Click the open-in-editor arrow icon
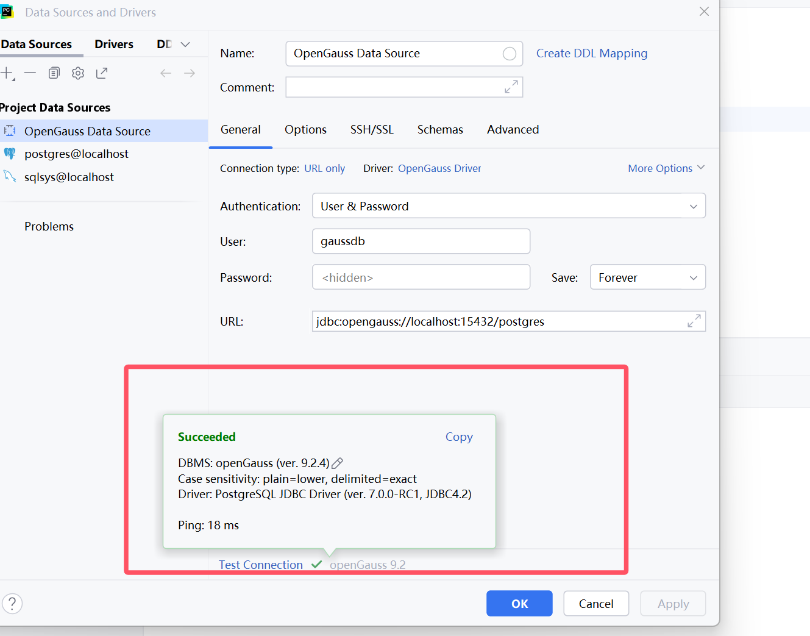 (101, 73)
